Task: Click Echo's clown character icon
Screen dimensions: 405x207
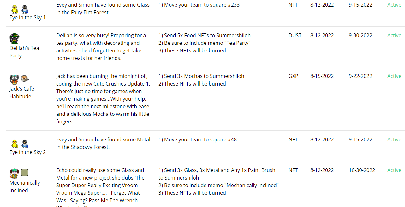Action: 14,173
